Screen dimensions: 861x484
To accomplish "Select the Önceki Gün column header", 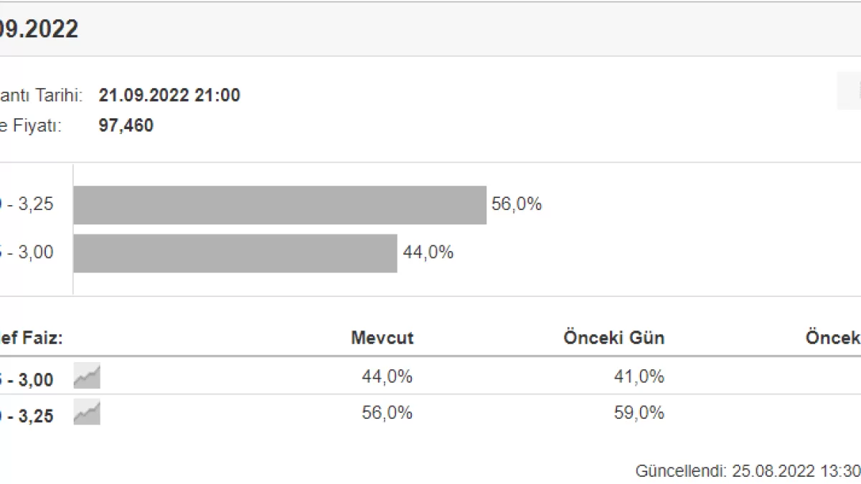I will [x=613, y=338].
